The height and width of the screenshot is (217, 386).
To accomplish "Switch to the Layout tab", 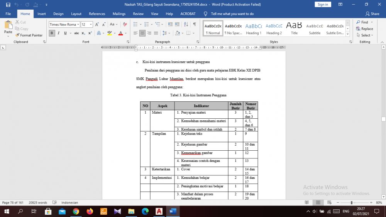I will click(x=76, y=14).
